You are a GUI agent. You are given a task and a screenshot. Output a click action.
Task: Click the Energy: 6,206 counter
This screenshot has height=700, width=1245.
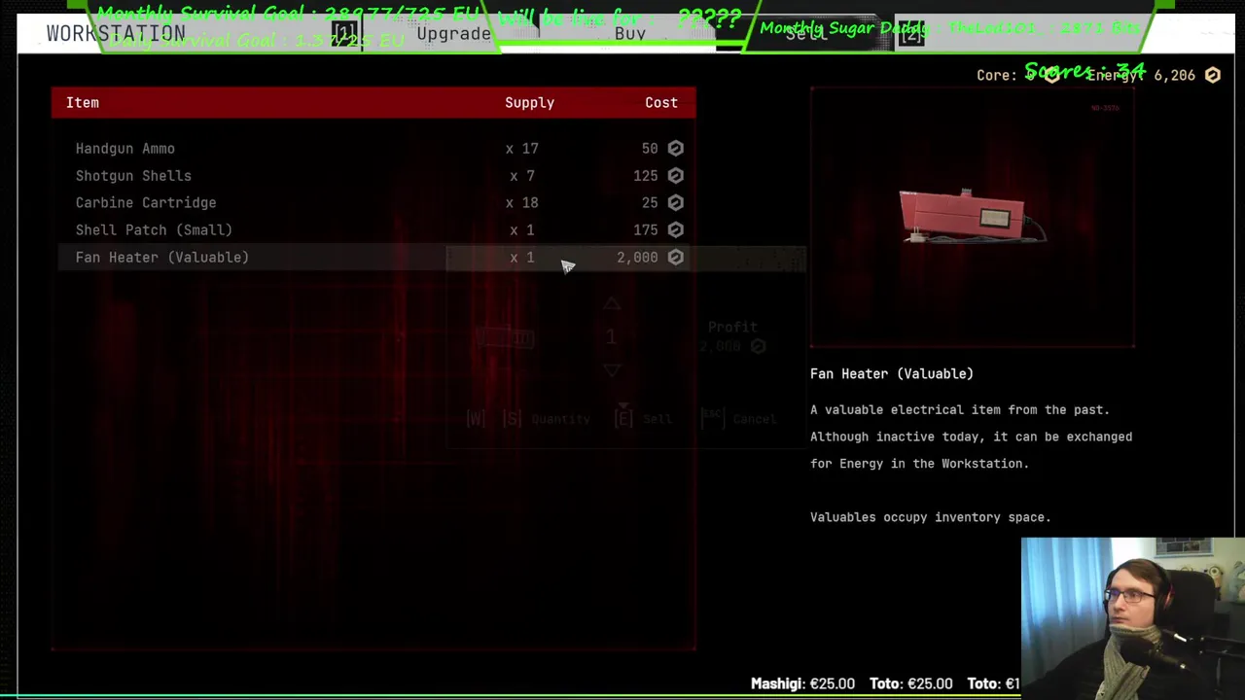click(x=1153, y=75)
